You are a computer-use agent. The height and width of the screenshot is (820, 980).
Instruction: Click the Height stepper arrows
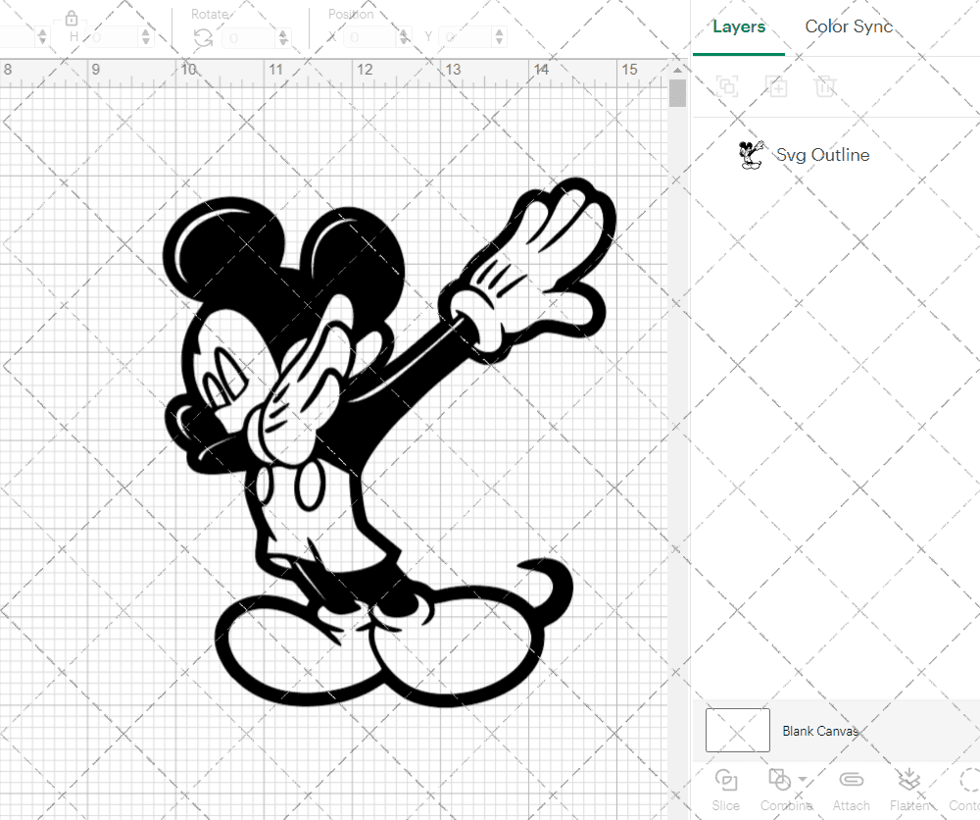(146, 37)
